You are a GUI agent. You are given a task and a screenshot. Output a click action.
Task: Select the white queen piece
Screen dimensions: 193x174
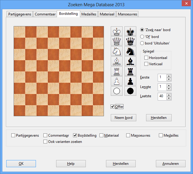(117, 41)
